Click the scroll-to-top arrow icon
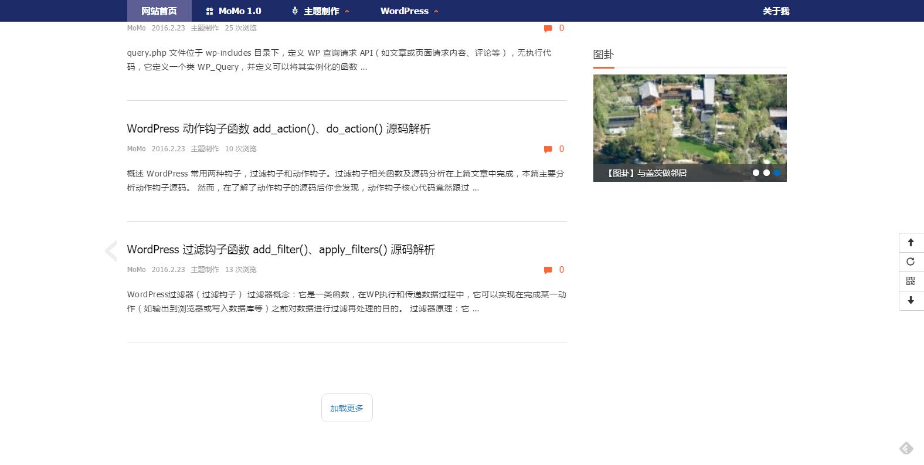 [911, 243]
